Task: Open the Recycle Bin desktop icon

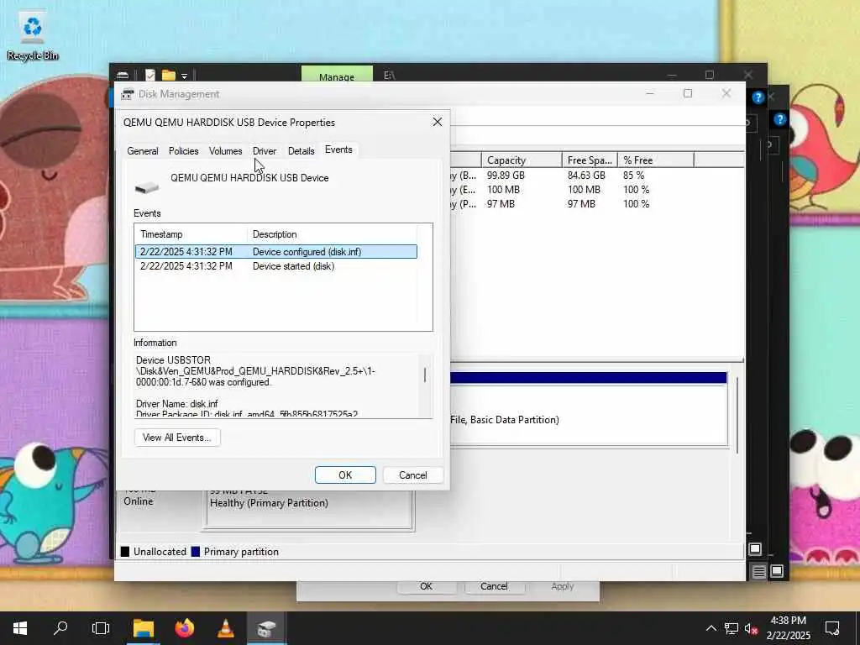Action: [33, 35]
